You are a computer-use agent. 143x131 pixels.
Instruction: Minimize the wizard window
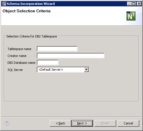coord(129,4)
